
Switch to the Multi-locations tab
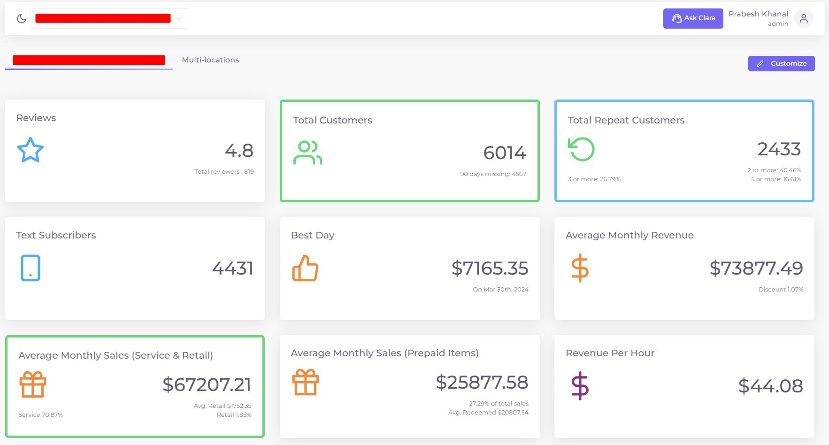coord(210,60)
